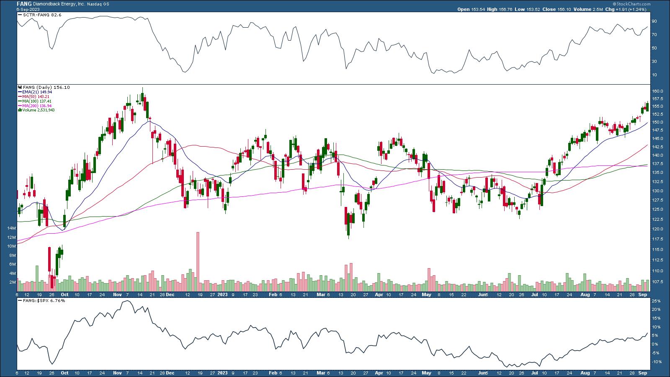Click the candlestick icon beside FANG (Daily)
670x377 pixels.
pyautogui.click(x=19, y=87)
